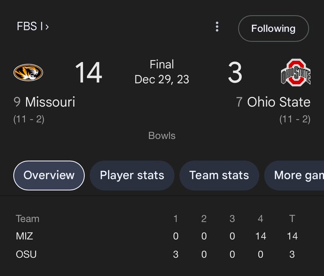Tap Ohio State's score of 3
The width and height of the screenshot is (324, 276).
click(x=235, y=72)
